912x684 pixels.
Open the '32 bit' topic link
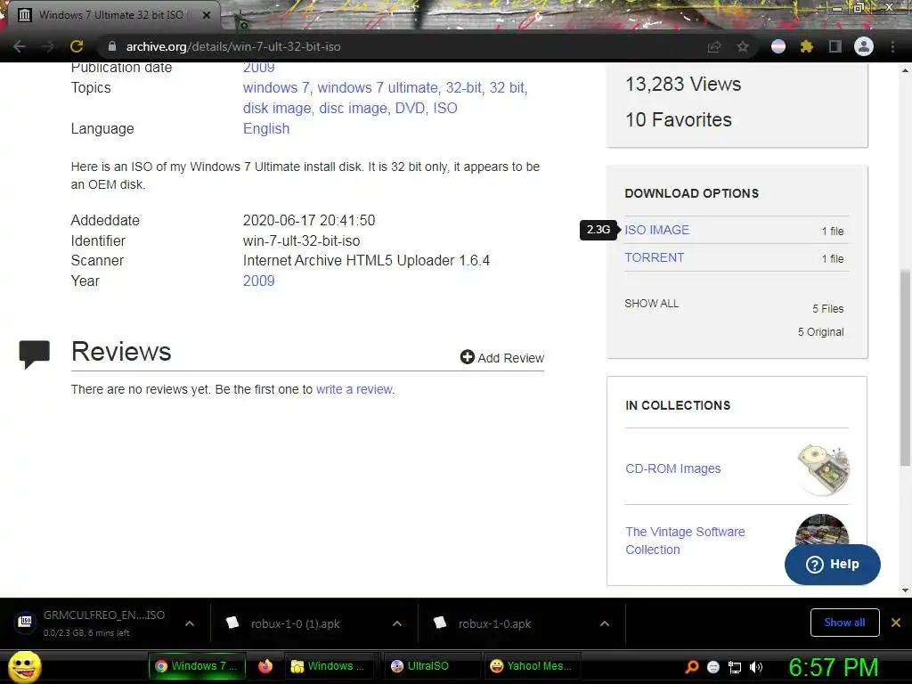[x=507, y=88]
